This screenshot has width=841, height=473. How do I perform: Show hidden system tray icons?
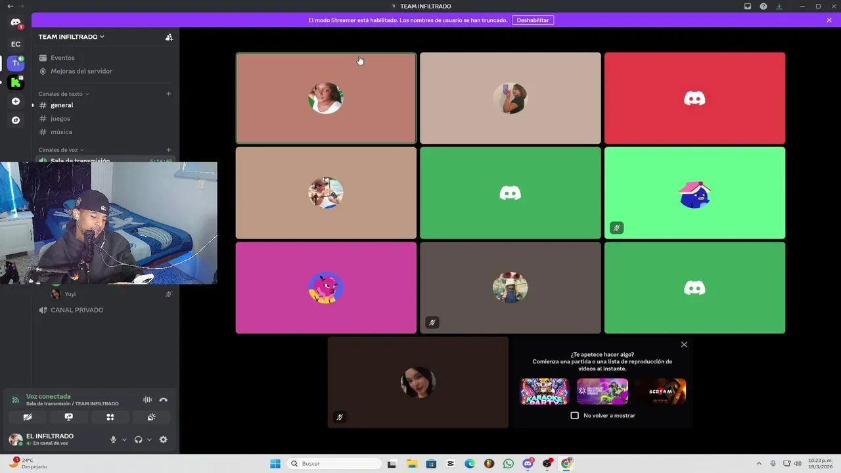pyautogui.click(x=759, y=464)
